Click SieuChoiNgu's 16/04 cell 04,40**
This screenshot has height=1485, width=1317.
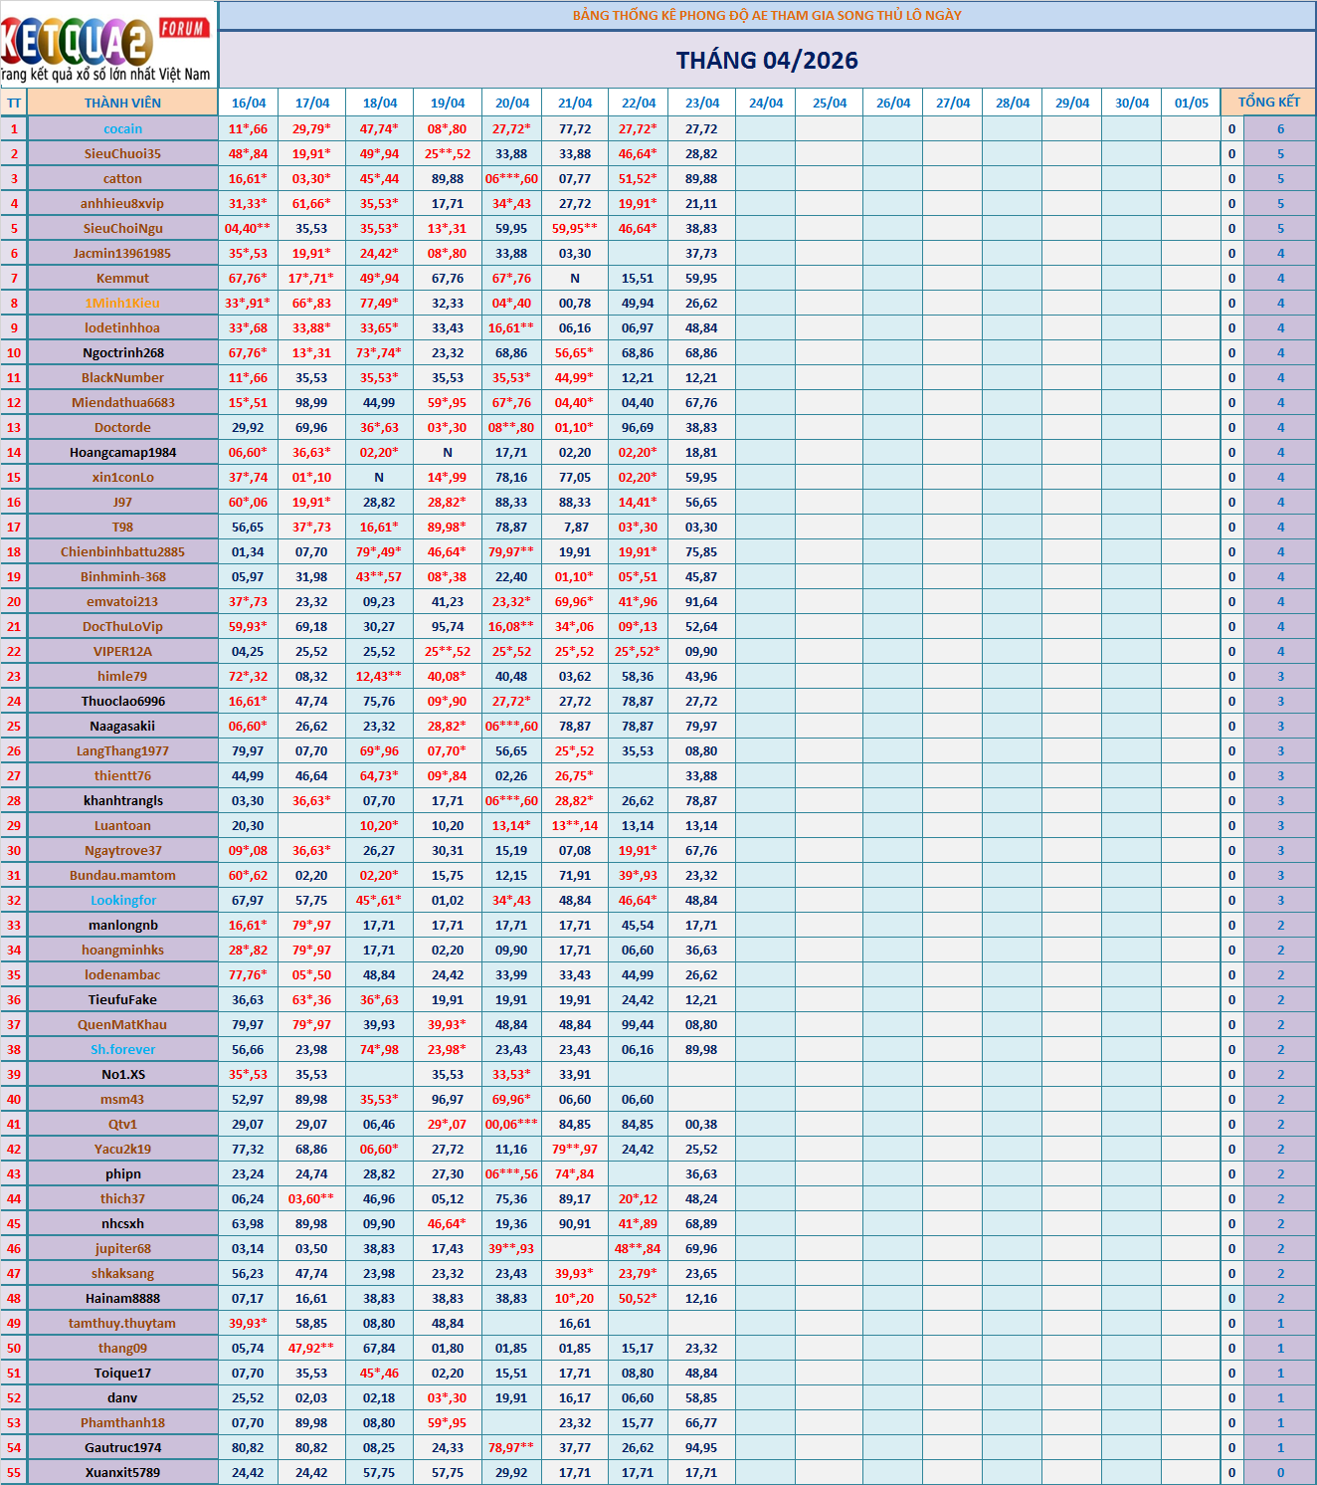point(249,228)
